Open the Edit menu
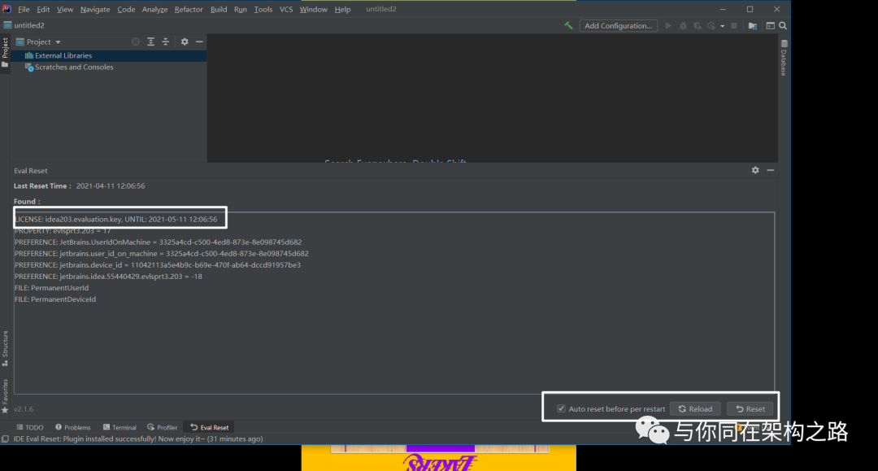 [43, 10]
